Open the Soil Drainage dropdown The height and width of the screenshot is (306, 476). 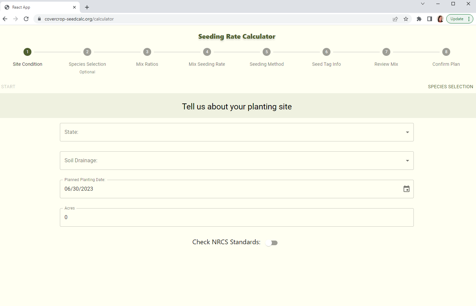(x=237, y=161)
